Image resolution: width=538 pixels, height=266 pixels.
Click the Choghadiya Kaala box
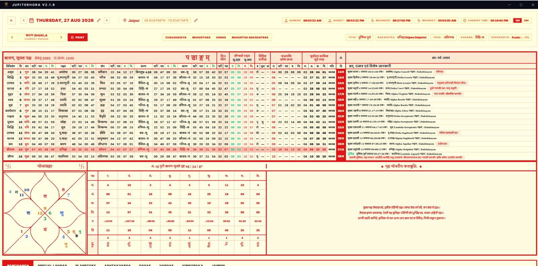(x=510, y=37)
